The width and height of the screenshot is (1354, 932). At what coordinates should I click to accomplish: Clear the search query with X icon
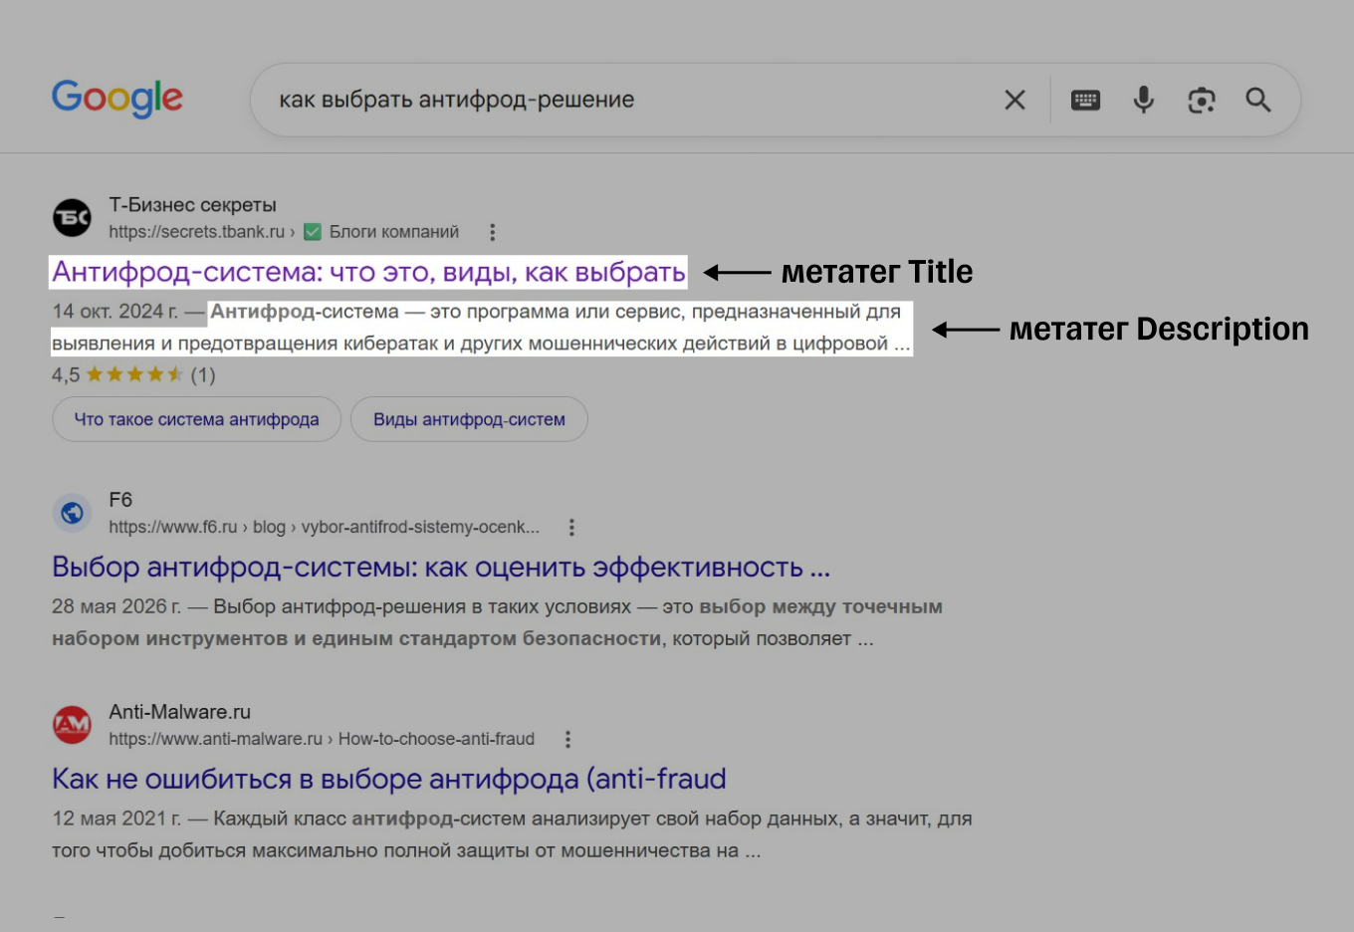tap(1015, 100)
